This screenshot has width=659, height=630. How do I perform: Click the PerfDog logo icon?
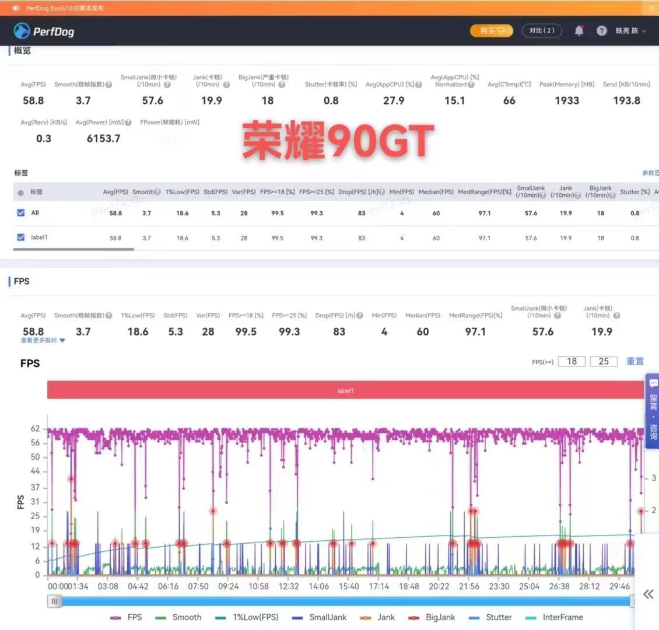(x=22, y=31)
